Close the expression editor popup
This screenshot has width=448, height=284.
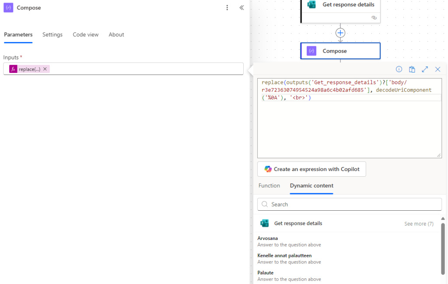coord(437,69)
